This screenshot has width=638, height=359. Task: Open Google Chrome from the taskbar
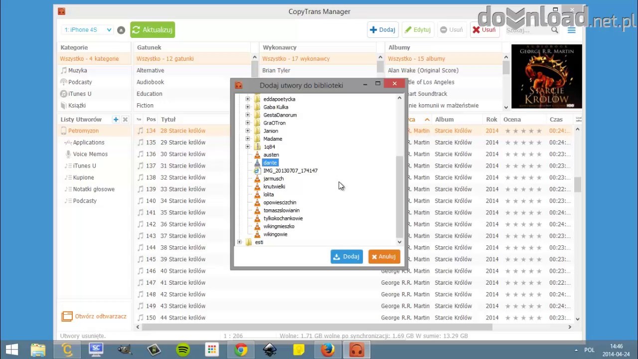[241, 350]
